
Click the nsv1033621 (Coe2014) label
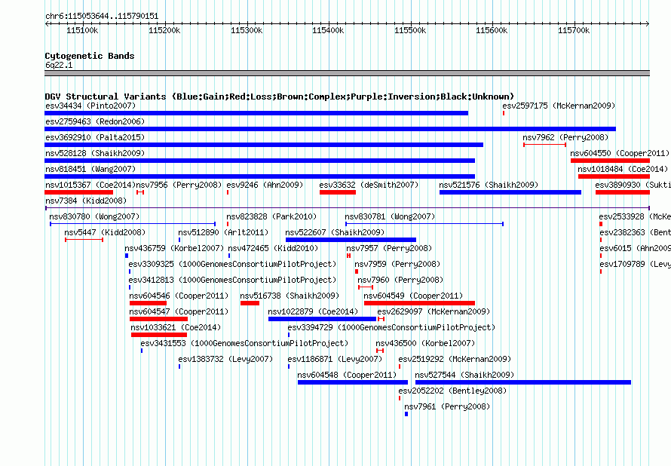pyautogui.click(x=176, y=327)
